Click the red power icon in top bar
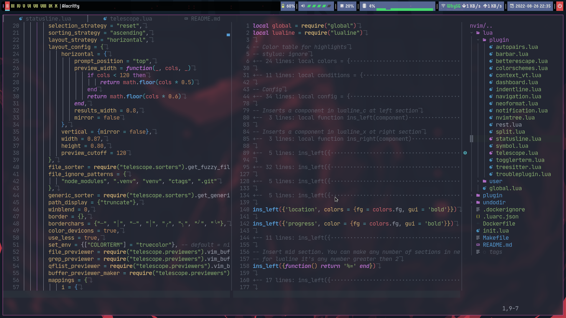The width and height of the screenshot is (566, 318). 560,6
